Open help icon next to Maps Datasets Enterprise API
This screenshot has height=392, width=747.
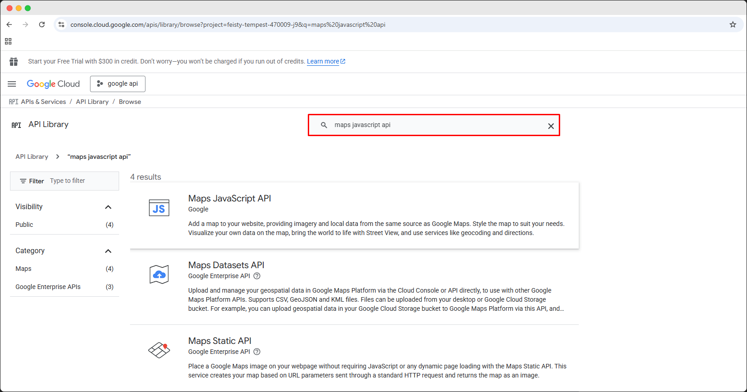(257, 276)
